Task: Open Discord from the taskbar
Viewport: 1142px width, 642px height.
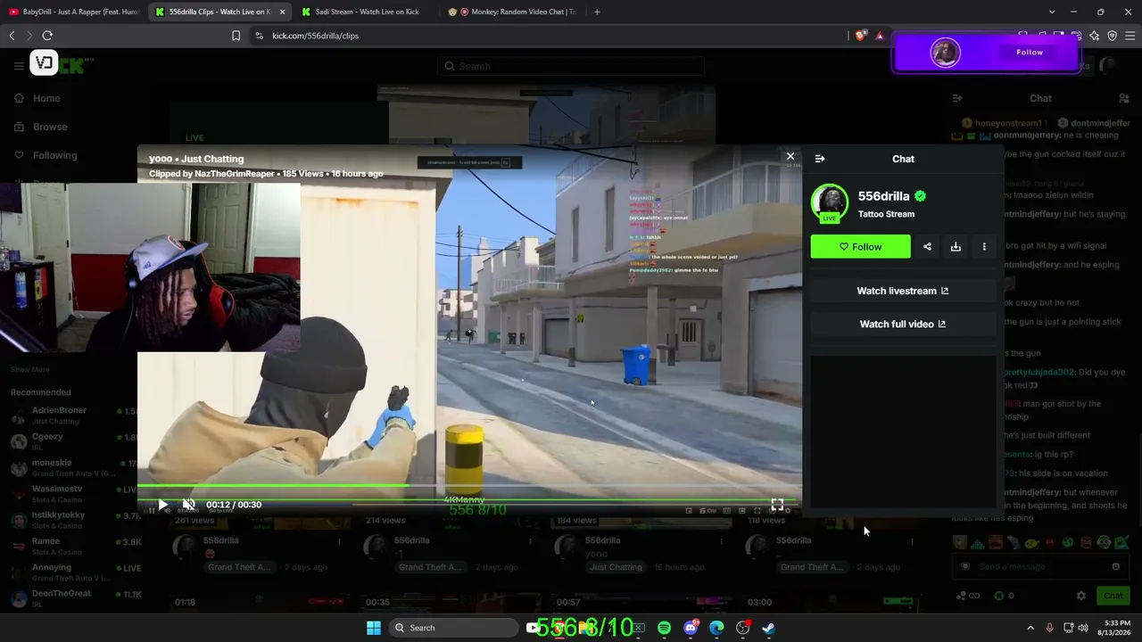Action: [691, 628]
